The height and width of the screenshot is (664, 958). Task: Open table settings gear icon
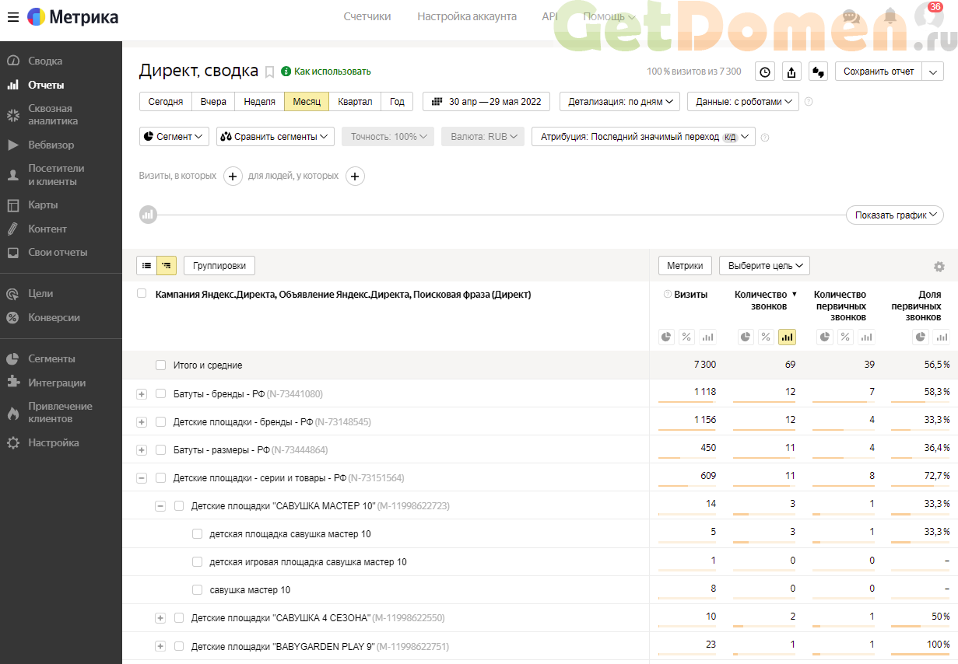pos(939,267)
